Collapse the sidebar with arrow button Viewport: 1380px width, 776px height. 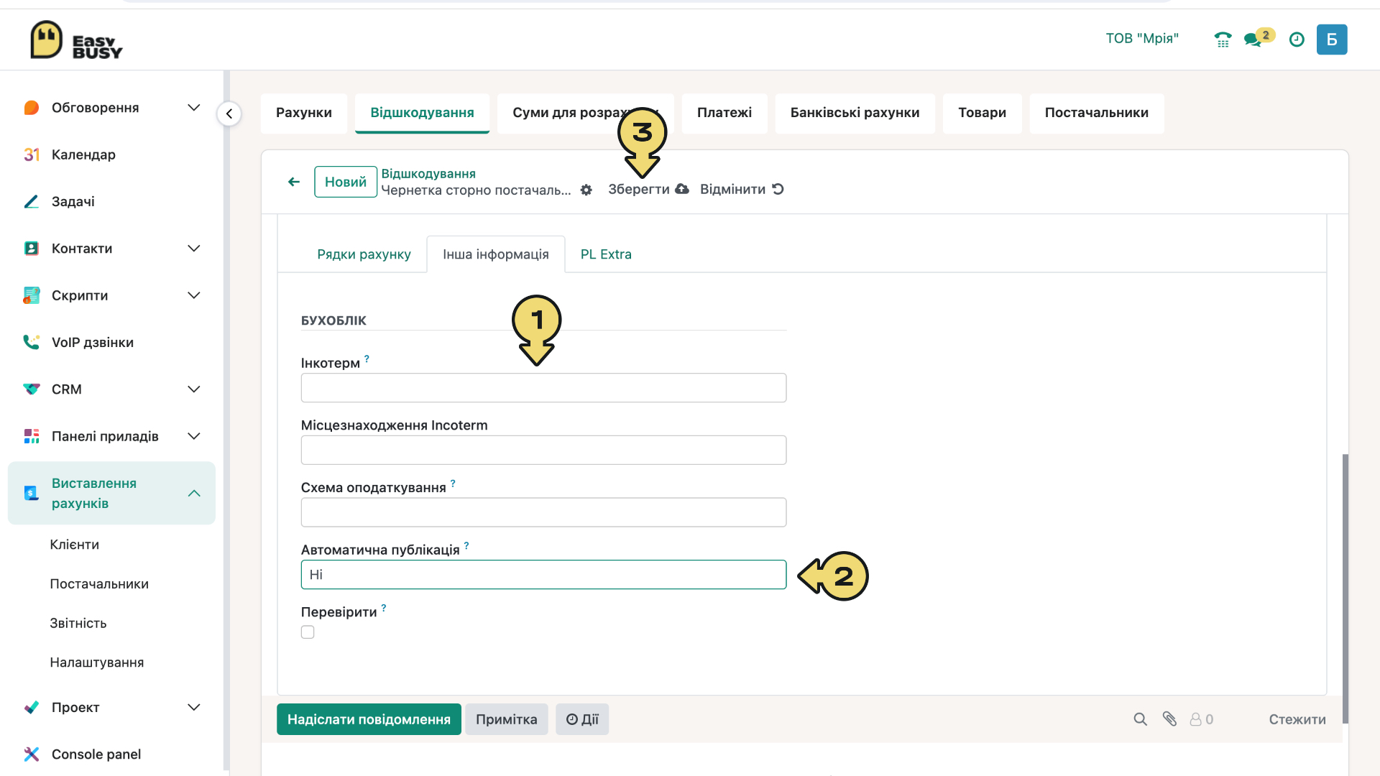click(229, 114)
